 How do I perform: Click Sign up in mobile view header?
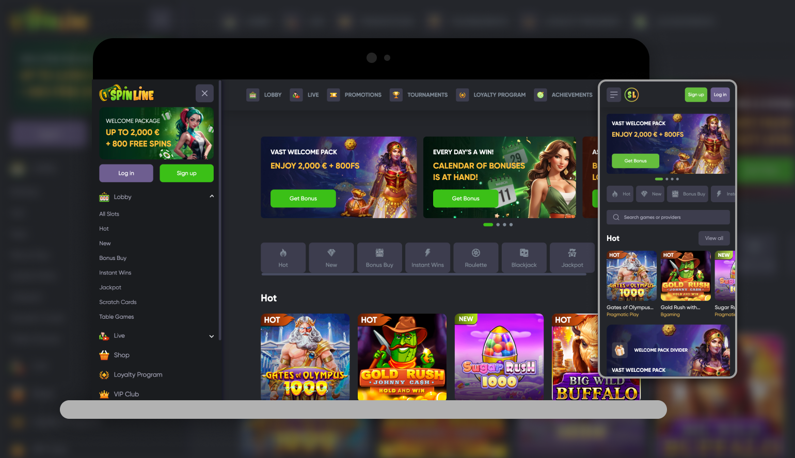[696, 94]
